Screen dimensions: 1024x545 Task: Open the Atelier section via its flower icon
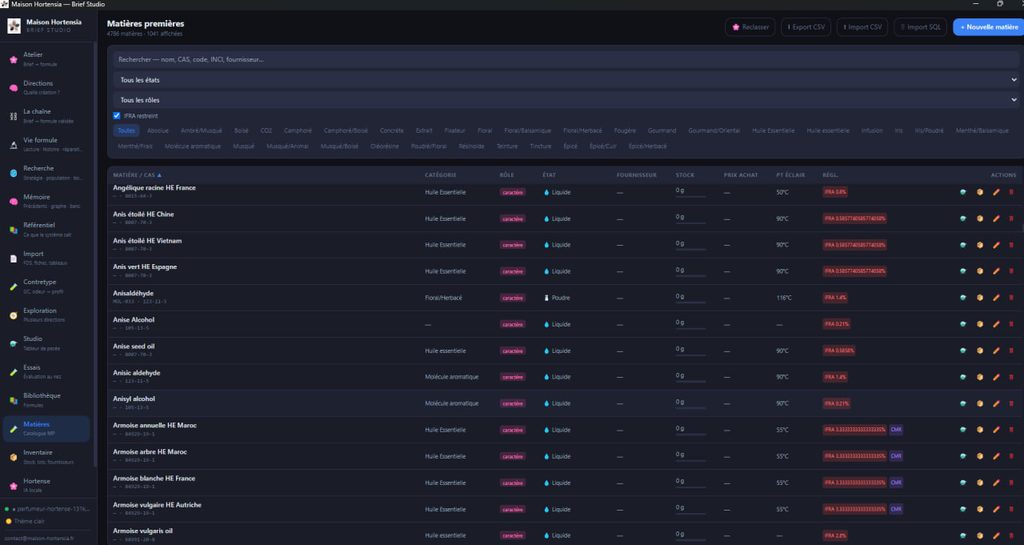[x=14, y=59]
